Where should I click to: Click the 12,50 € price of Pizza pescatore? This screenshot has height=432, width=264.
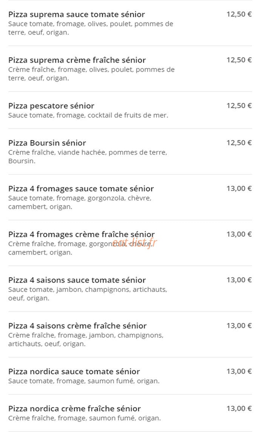[x=239, y=106]
